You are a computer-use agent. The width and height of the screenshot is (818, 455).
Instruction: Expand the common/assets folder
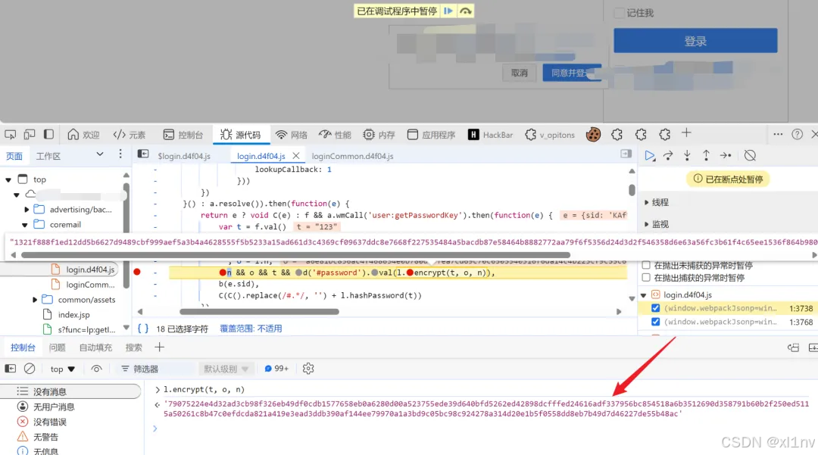35,300
